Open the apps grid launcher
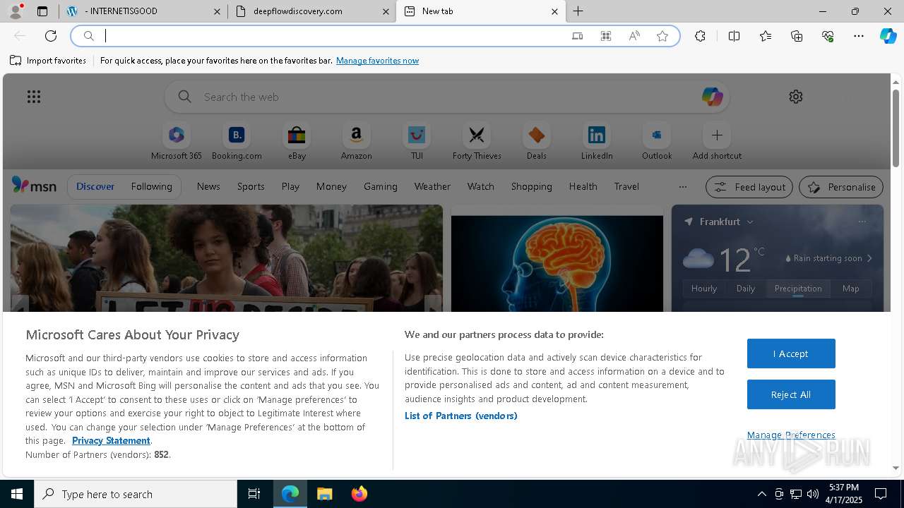This screenshot has height=508, width=904. pyautogui.click(x=34, y=97)
